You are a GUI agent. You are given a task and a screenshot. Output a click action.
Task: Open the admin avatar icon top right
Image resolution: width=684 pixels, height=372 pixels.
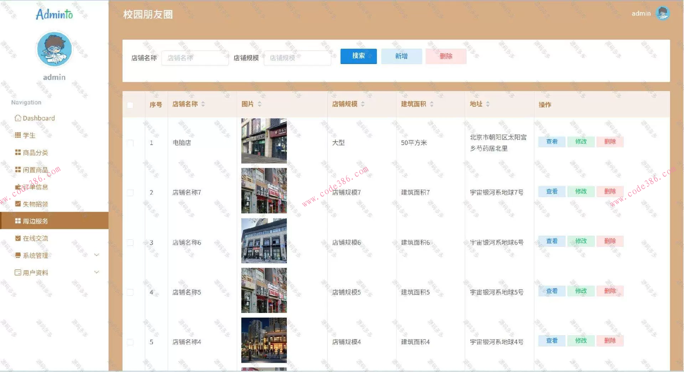click(x=663, y=13)
